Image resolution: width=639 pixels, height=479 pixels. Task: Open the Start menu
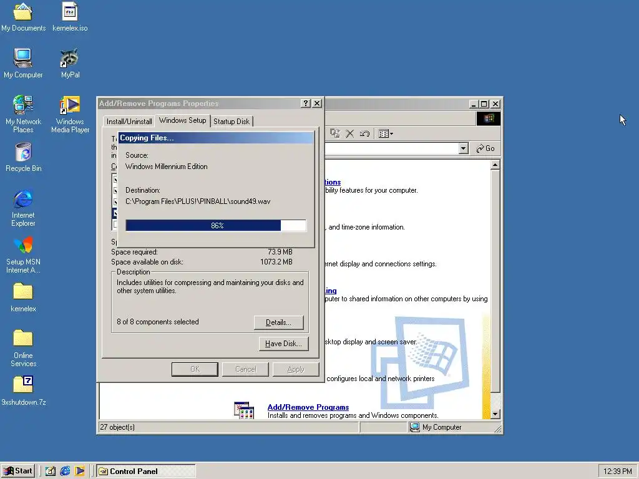pyautogui.click(x=18, y=472)
